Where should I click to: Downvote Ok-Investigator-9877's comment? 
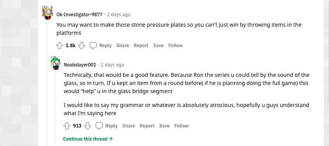point(82,46)
